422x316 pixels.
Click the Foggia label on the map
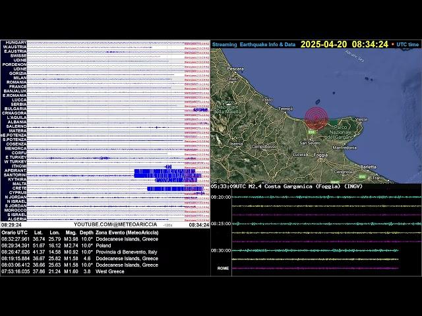(x=320, y=155)
